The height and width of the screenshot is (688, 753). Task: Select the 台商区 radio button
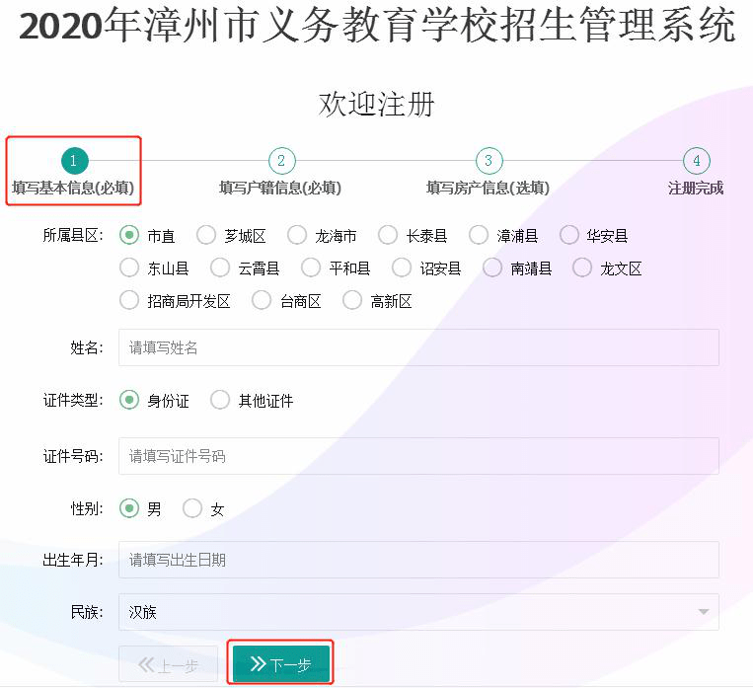(262, 301)
